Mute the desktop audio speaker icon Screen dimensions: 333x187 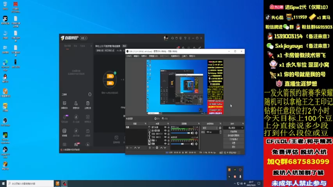[x=192, y=144]
